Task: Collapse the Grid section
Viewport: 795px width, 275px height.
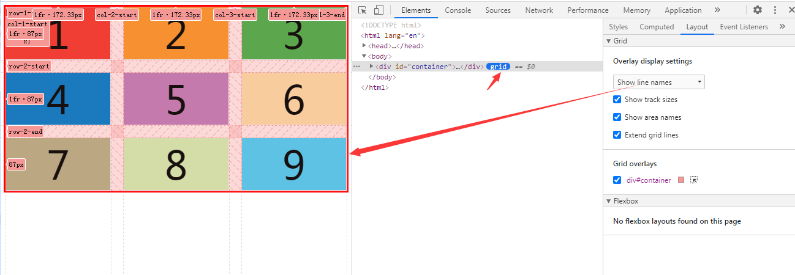Action: click(609, 41)
